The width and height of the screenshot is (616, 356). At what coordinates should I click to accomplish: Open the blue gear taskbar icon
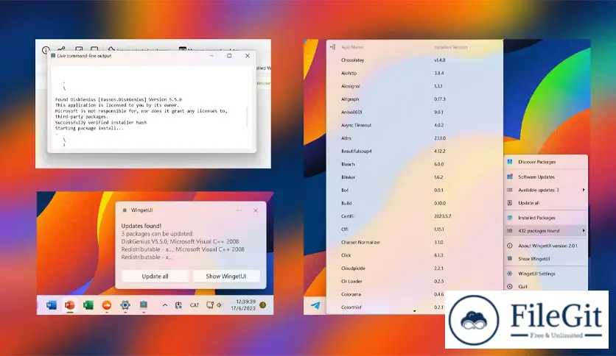[125, 305]
